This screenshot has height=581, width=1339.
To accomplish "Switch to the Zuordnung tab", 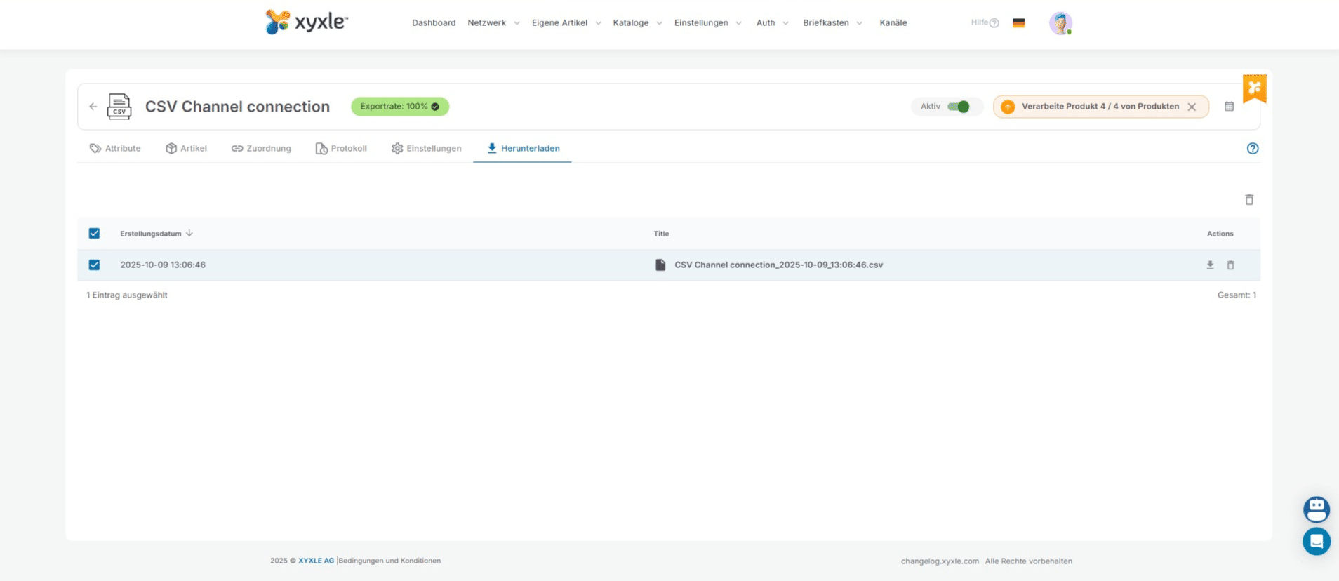I will (261, 149).
